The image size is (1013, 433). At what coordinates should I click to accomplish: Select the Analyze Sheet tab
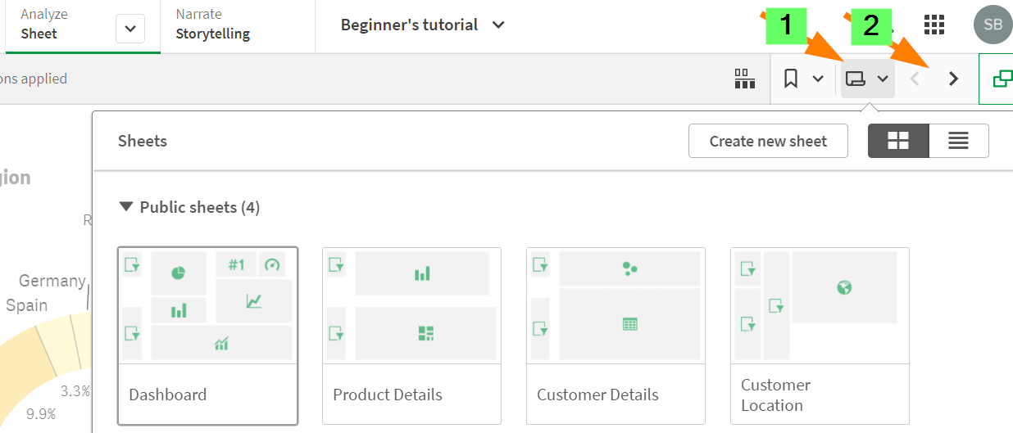[x=49, y=25]
